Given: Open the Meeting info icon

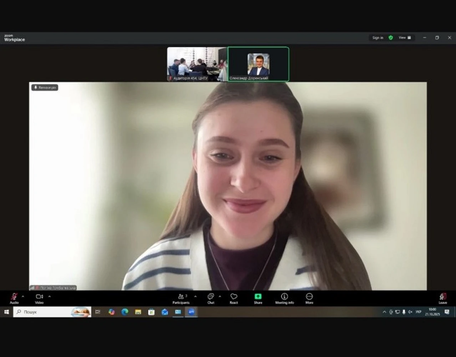Looking at the screenshot, I should pos(284,297).
